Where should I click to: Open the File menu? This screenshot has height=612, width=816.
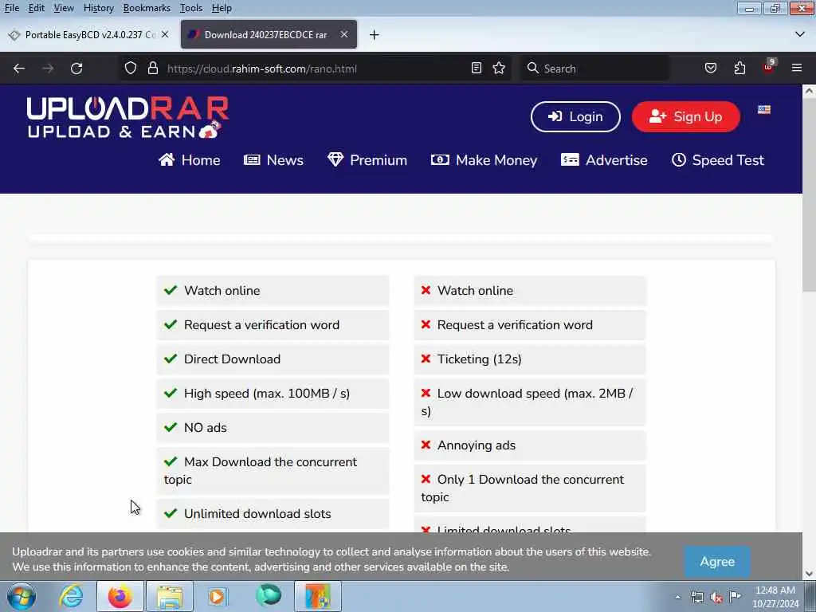(x=11, y=8)
